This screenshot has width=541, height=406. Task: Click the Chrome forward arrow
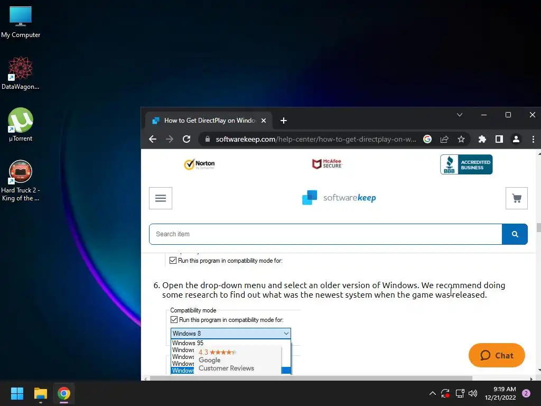[170, 139]
